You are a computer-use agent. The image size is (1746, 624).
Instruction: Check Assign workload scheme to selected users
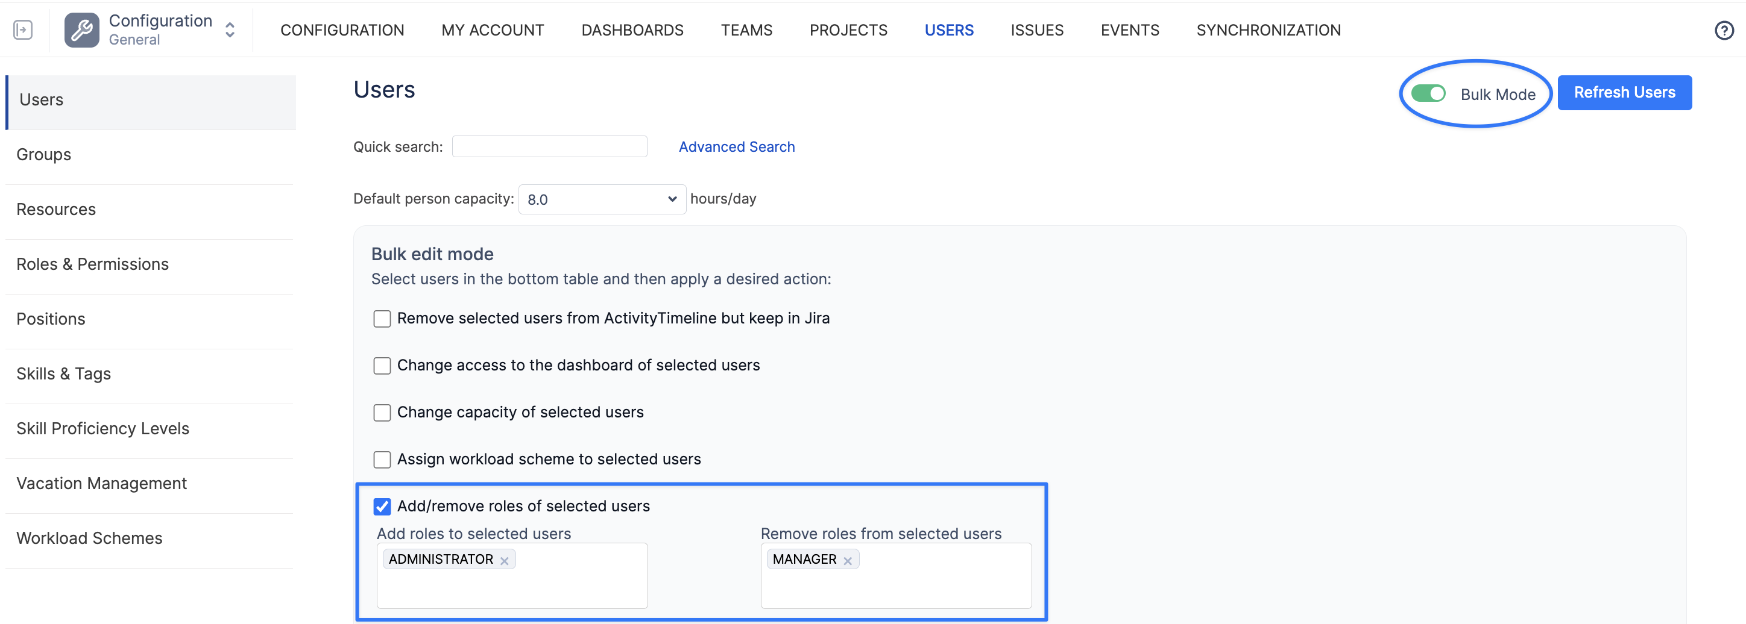point(382,460)
